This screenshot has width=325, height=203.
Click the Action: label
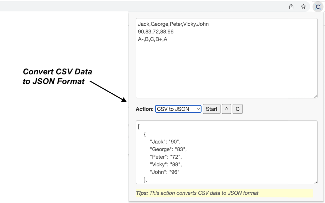coord(145,109)
